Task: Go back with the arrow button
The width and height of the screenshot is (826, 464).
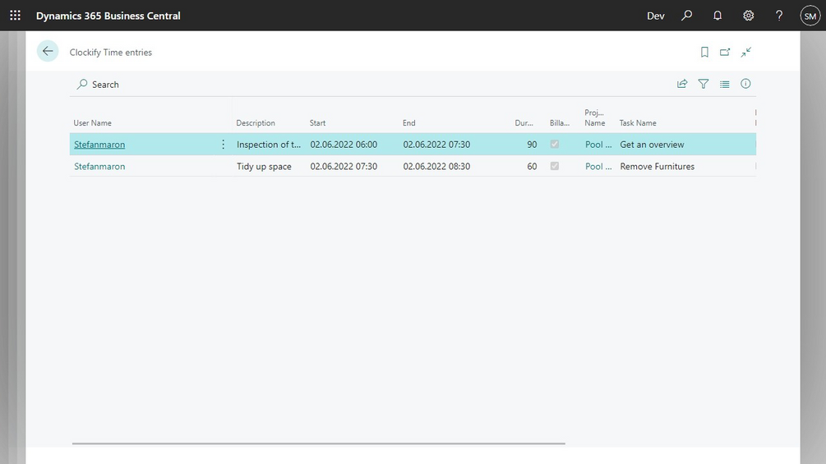Action: (x=48, y=51)
